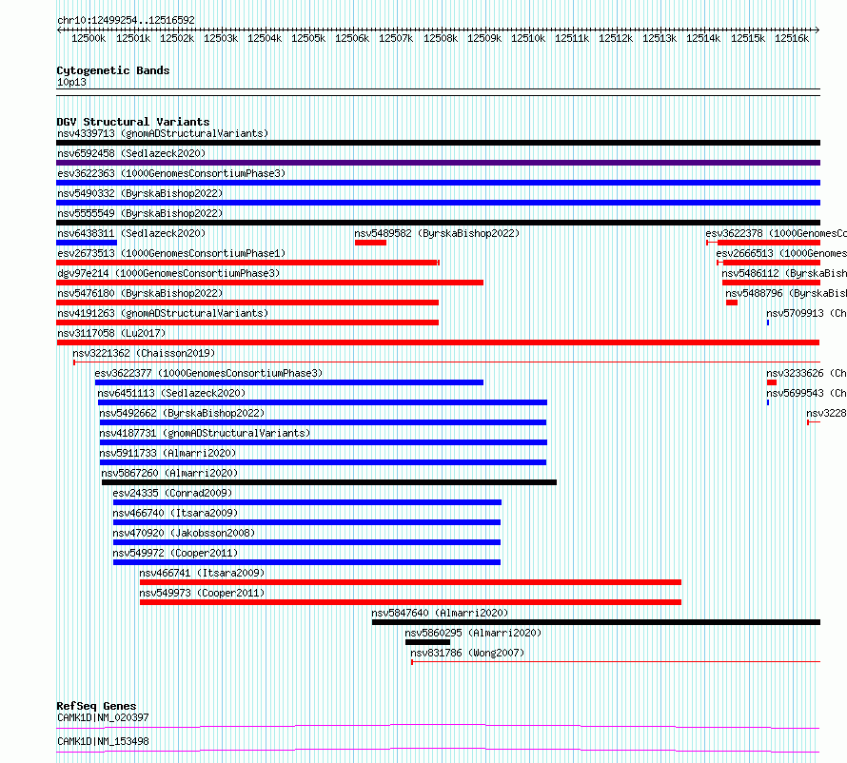847x763 pixels.
Task: Click the 10p13 cytogenetic band label
Action: (x=71, y=82)
